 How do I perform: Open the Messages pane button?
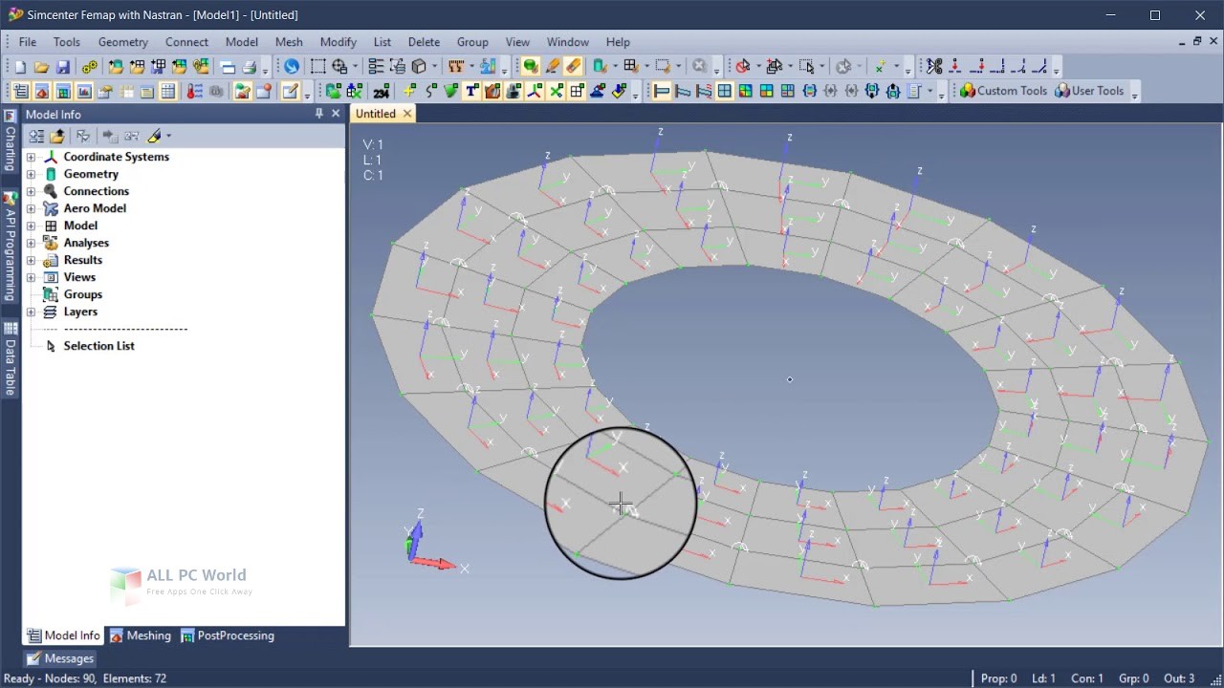[60, 658]
